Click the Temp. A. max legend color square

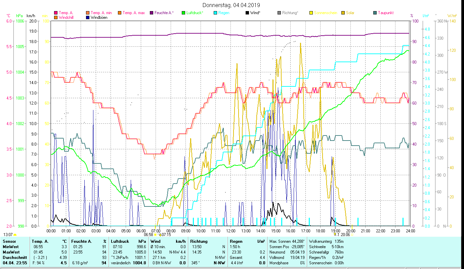pyautogui.click(x=119, y=13)
